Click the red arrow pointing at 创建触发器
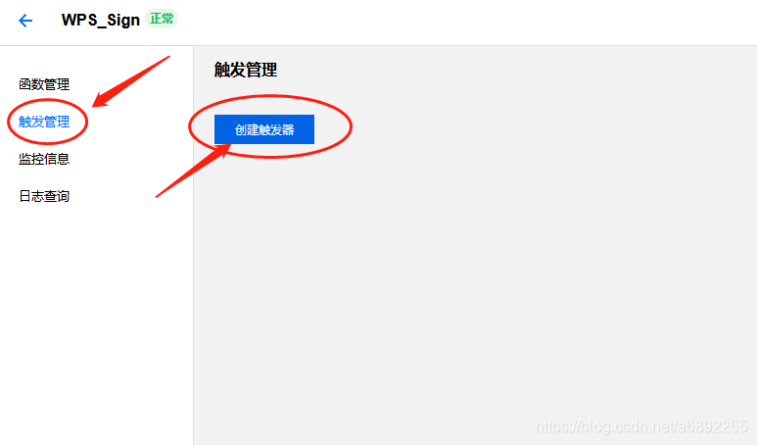The image size is (757, 445). [193, 171]
